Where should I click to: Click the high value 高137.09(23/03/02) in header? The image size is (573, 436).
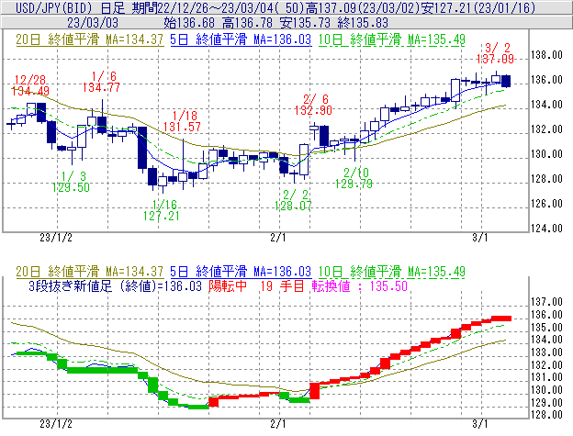click(x=364, y=7)
